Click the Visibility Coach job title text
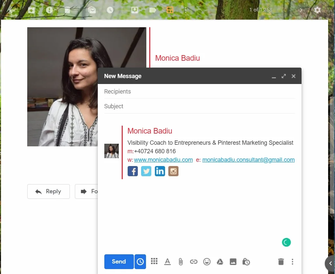The height and width of the screenshot is (274, 335). click(x=210, y=143)
